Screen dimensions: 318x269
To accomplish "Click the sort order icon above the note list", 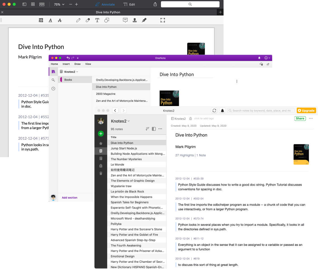I will tap(148, 129).
